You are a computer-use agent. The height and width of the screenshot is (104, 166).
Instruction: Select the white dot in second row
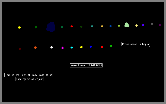[x=52, y=47]
